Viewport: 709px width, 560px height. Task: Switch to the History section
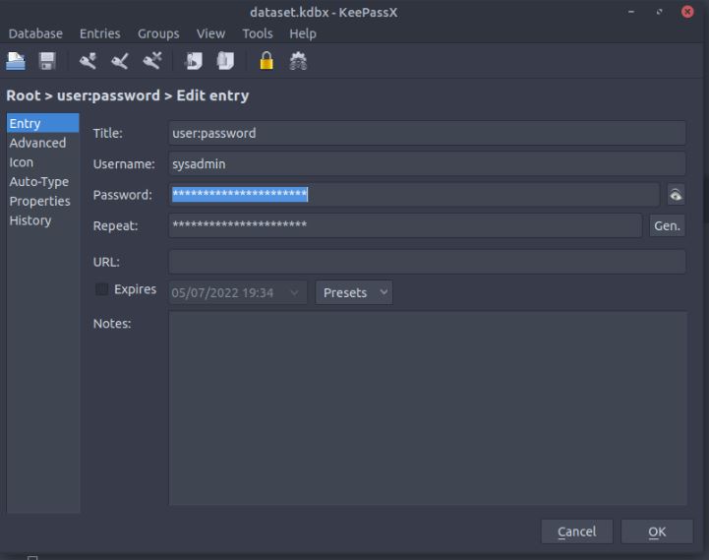(43, 220)
